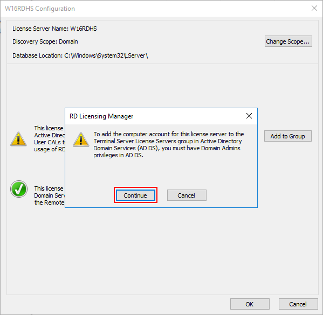Screen dimensions: 323x315
Task: Close the RD Licensing Manager dialog
Action: pos(249,116)
